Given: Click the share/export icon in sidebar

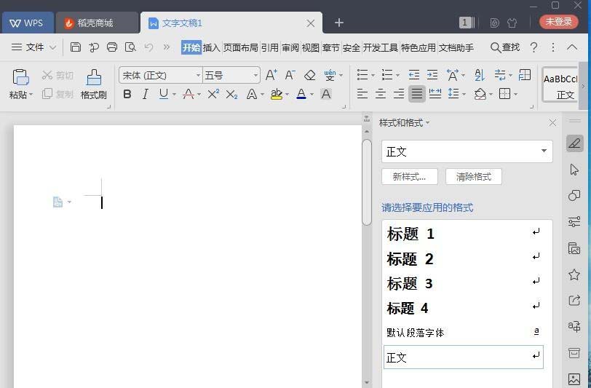Looking at the screenshot, I should pyautogui.click(x=574, y=301).
